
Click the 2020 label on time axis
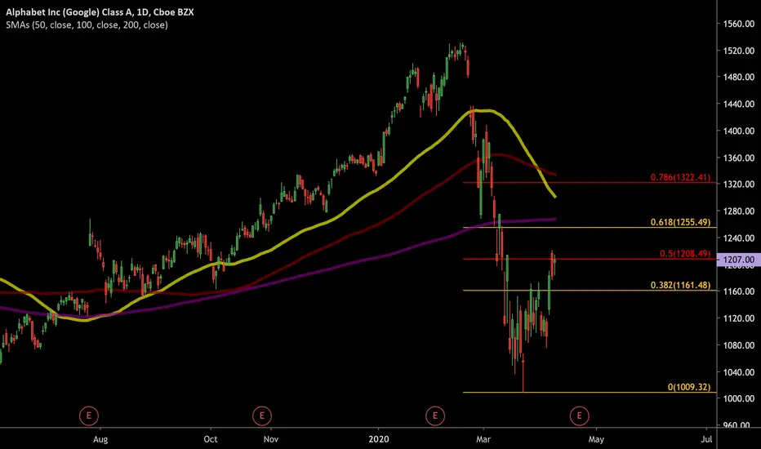pos(379,439)
